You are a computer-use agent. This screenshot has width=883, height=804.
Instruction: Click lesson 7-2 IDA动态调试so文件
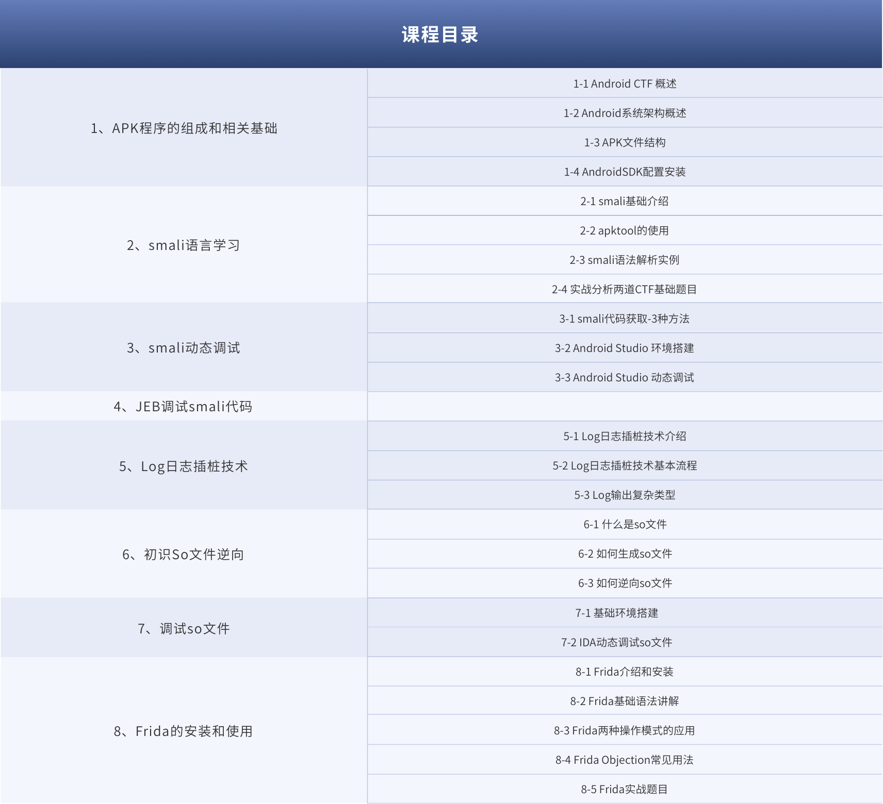(x=617, y=642)
